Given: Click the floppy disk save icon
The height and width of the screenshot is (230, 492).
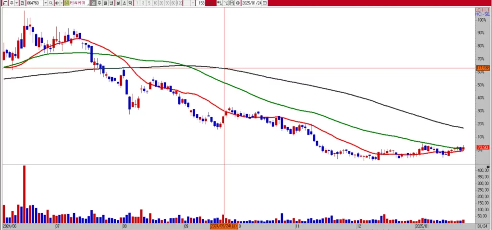Looking at the screenshot, I should pyautogui.click(x=232, y=3).
